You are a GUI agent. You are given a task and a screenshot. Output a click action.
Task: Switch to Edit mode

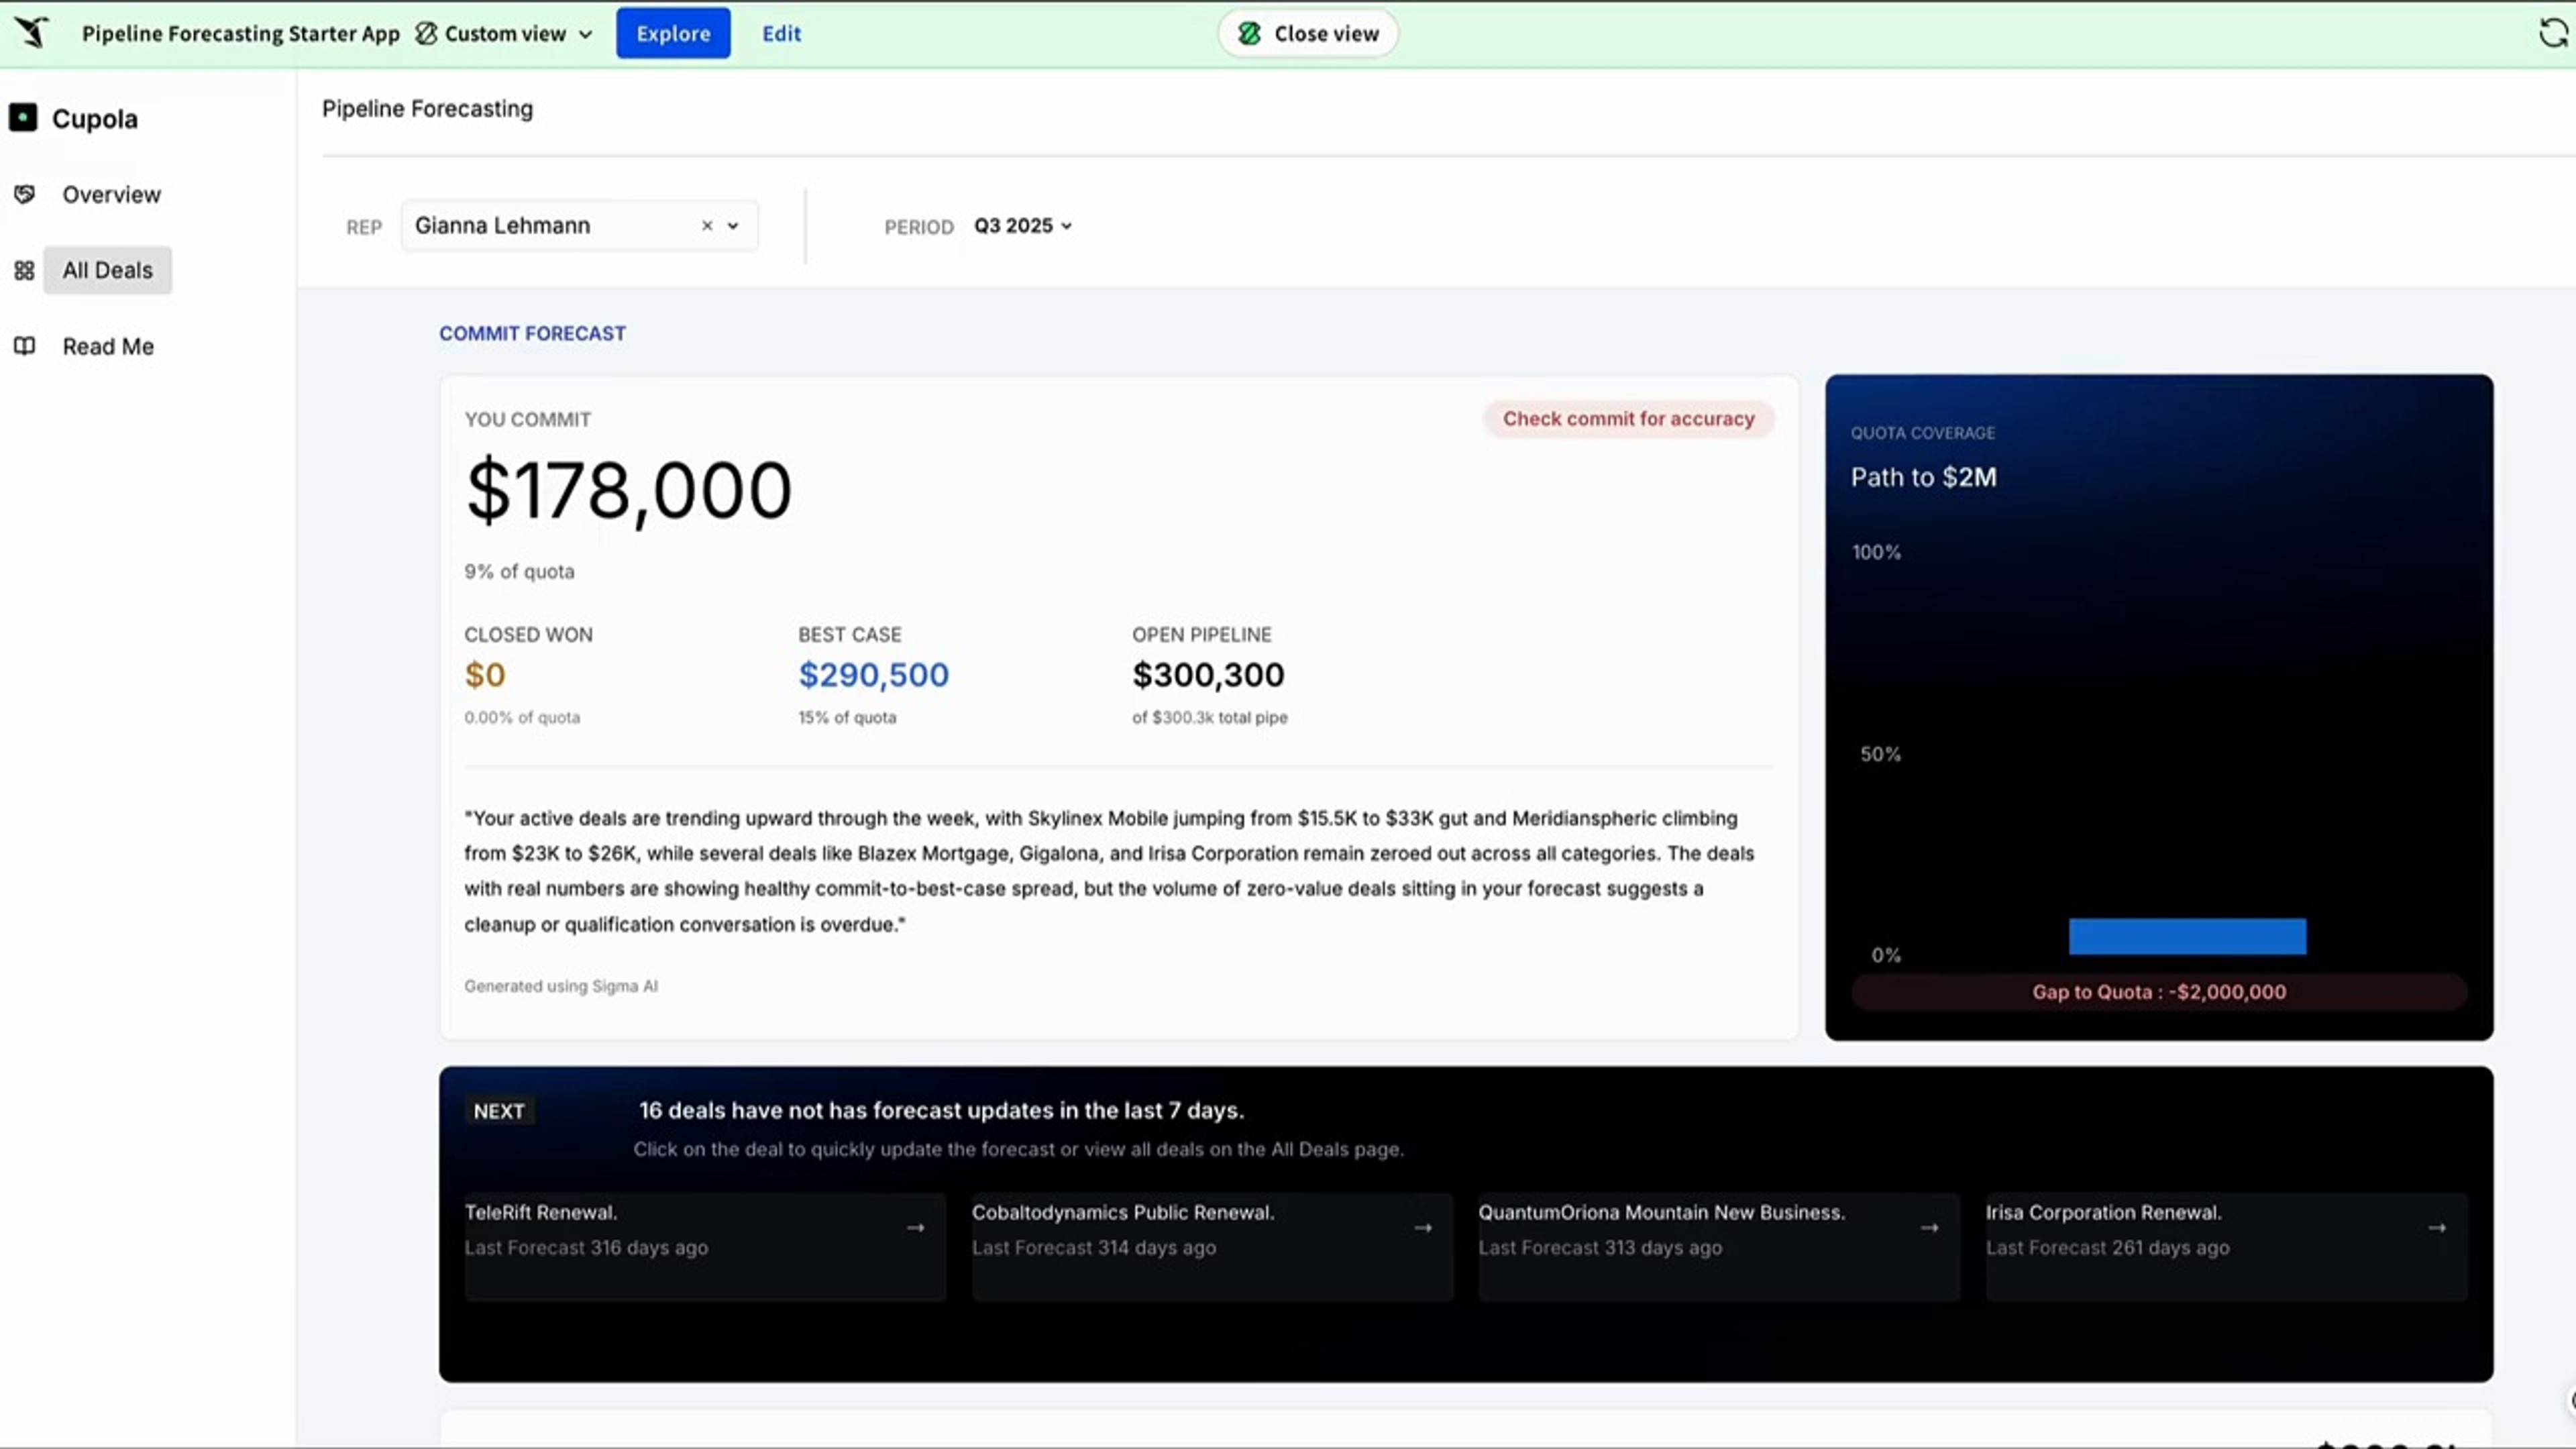pyautogui.click(x=781, y=33)
